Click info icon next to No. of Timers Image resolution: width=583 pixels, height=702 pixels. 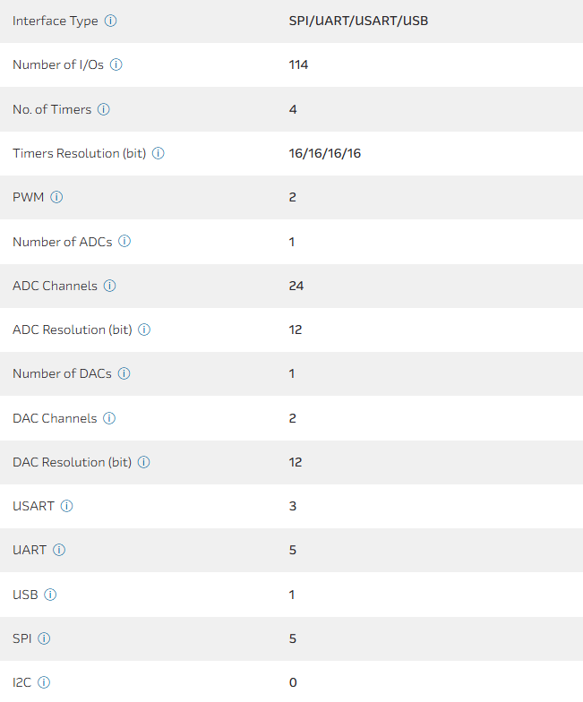pyautogui.click(x=103, y=109)
